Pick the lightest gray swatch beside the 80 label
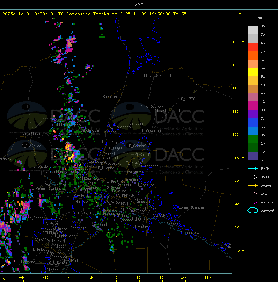278x282 pixels. [253, 30]
